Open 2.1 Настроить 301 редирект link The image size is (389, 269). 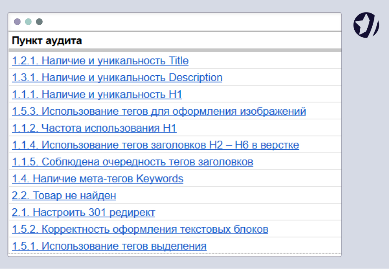pyautogui.click(x=83, y=213)
